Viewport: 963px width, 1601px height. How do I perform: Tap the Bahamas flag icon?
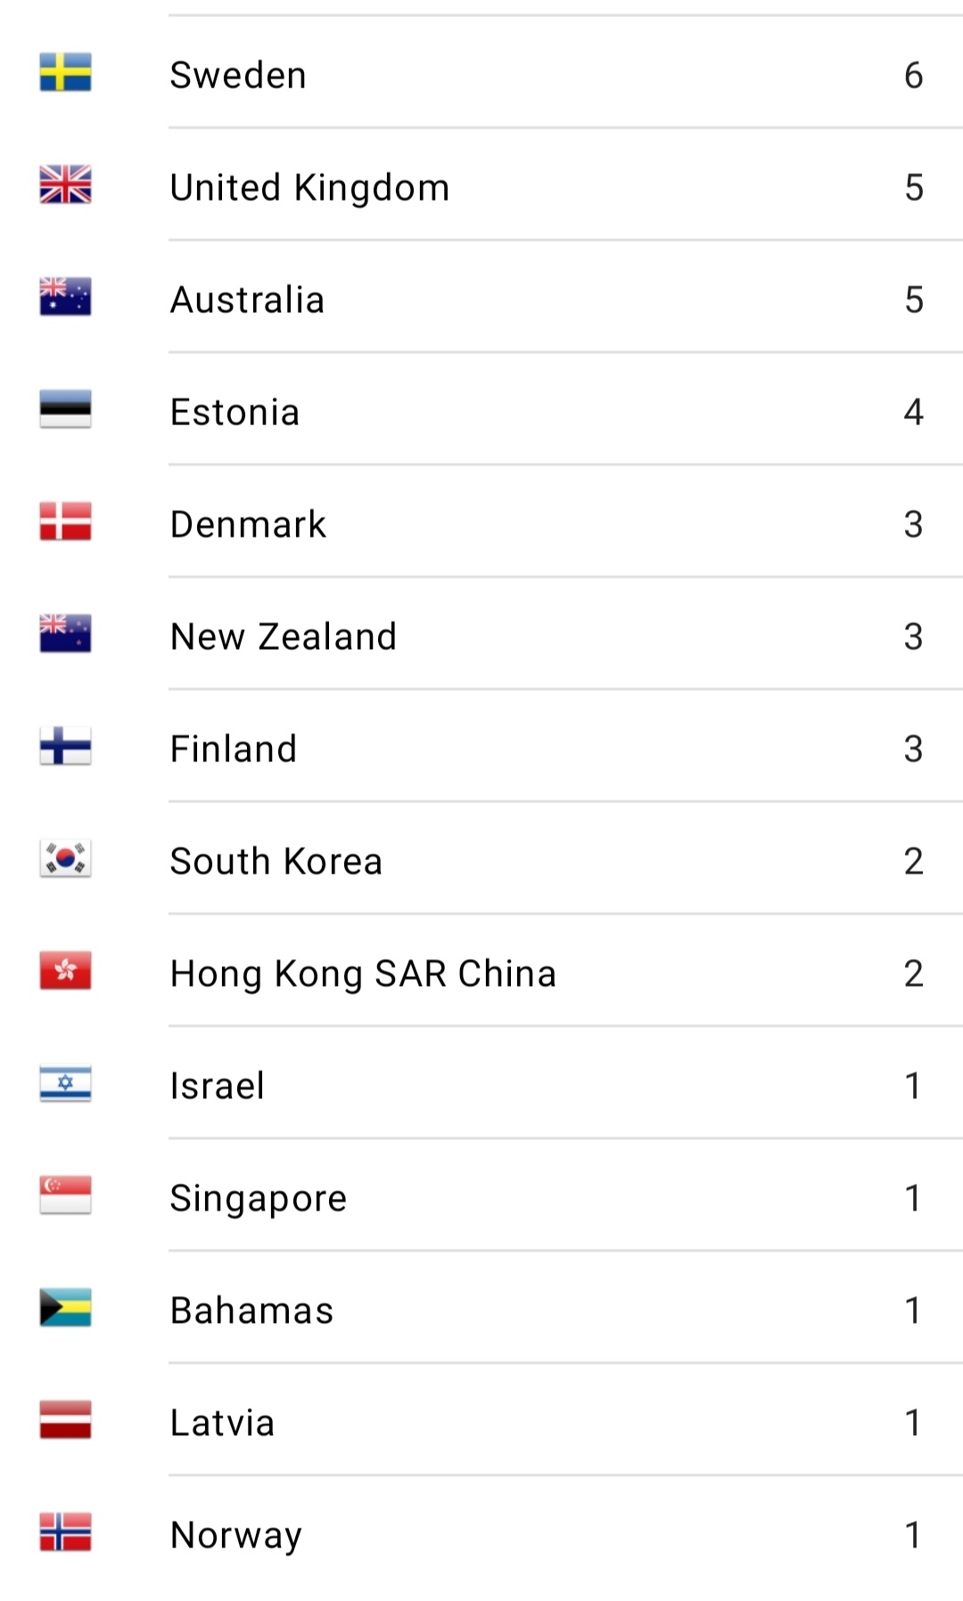click(65, 1309)
